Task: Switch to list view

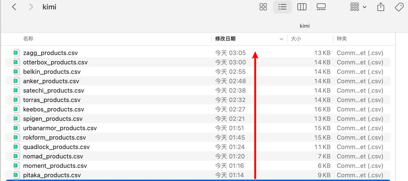Action: (x=282, y=7)
